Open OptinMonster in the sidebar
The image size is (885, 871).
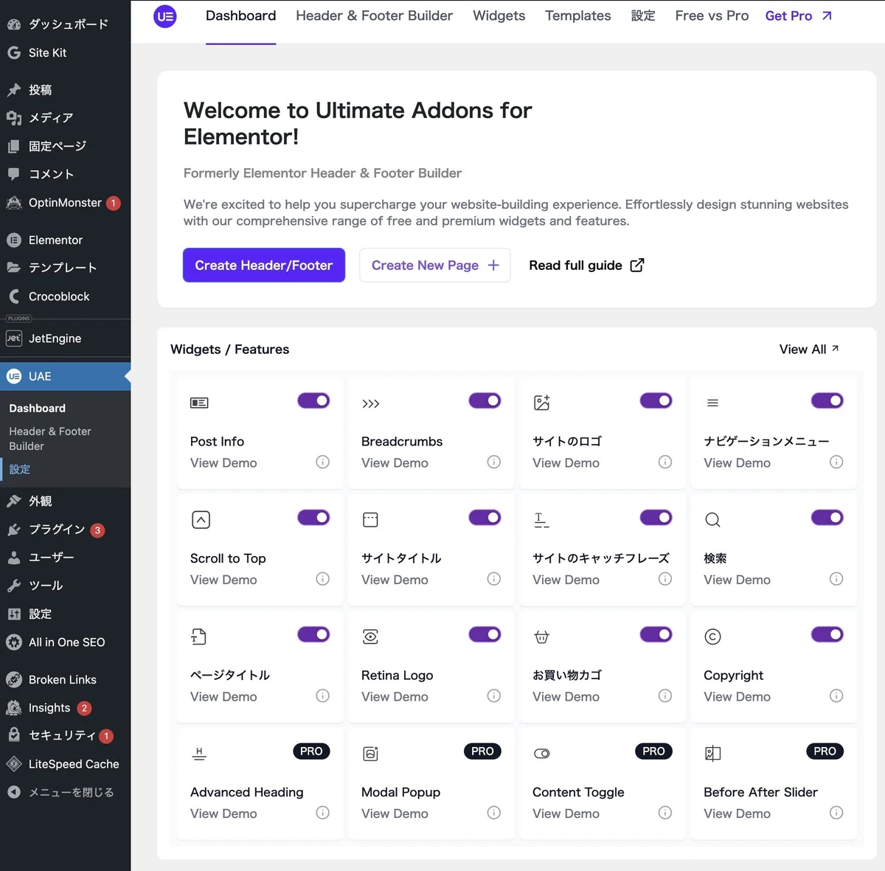tap(66, 203)
